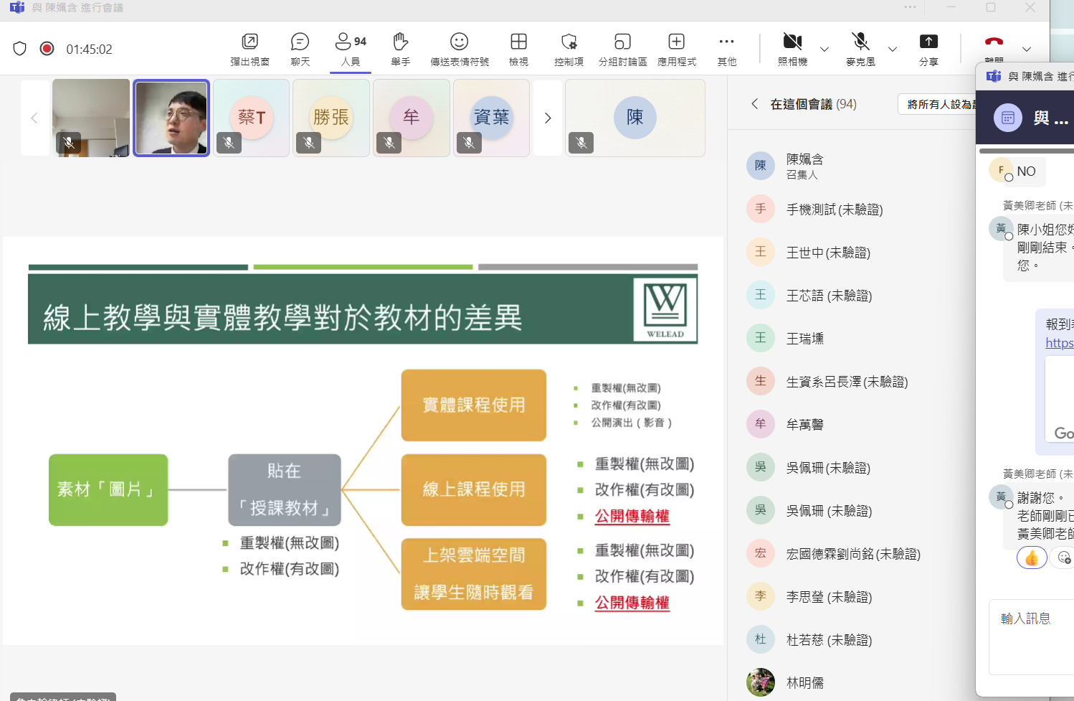Open the host controls (控制項) icon

pyautogui.click(x=569, y=42)
